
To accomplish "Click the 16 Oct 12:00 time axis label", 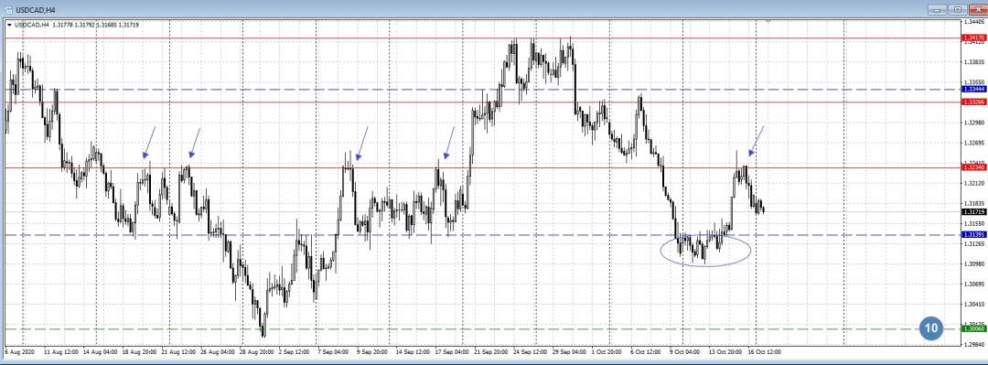I will [x=763, y=352].
